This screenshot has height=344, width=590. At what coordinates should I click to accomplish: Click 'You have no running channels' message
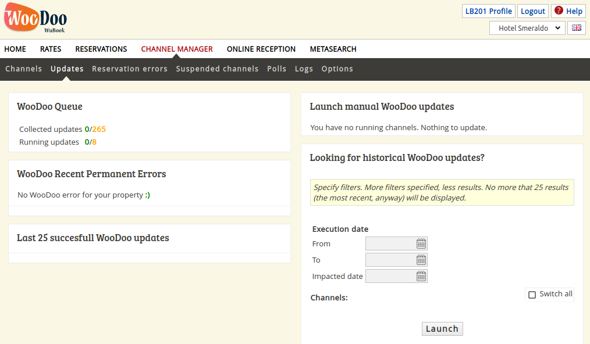pos(399,127)
